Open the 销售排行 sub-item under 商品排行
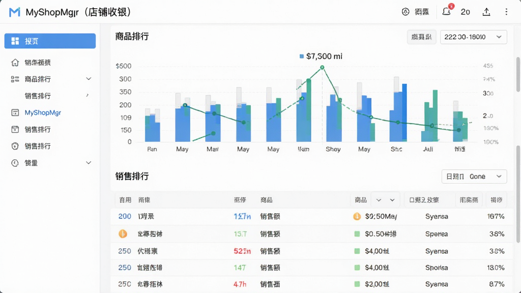521x293 pixels. pyautogui.click(x=38, y=96)
